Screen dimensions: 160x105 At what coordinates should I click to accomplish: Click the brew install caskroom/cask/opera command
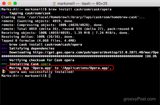[x=80, y=9]
